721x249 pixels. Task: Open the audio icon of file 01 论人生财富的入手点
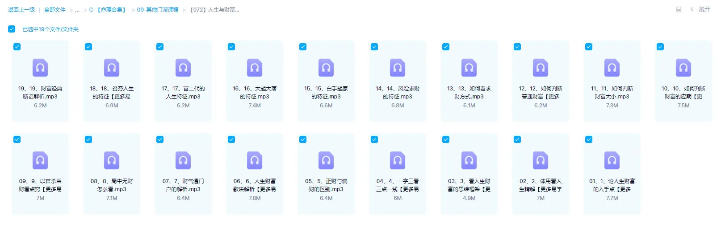coord(612,160)
